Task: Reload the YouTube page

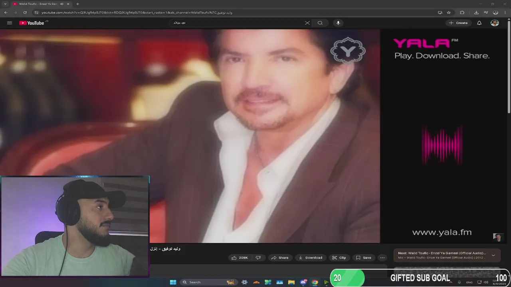Action: pos(25,12)
